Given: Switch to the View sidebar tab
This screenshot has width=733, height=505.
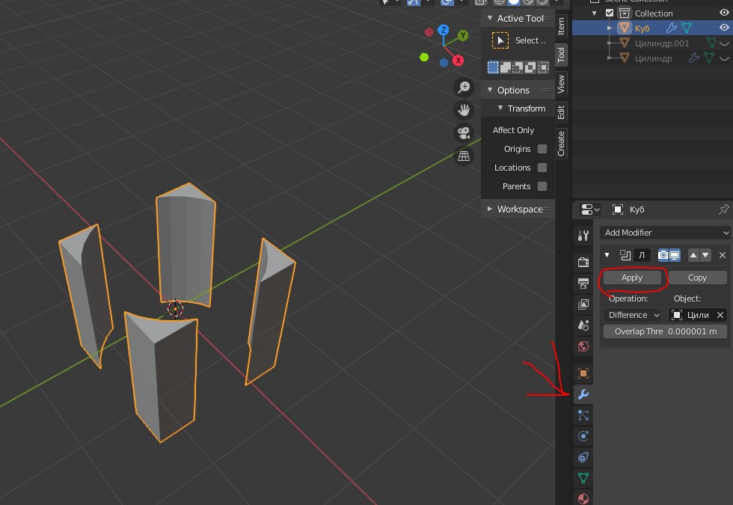Looking at the screenshot, I should point(561,84).
